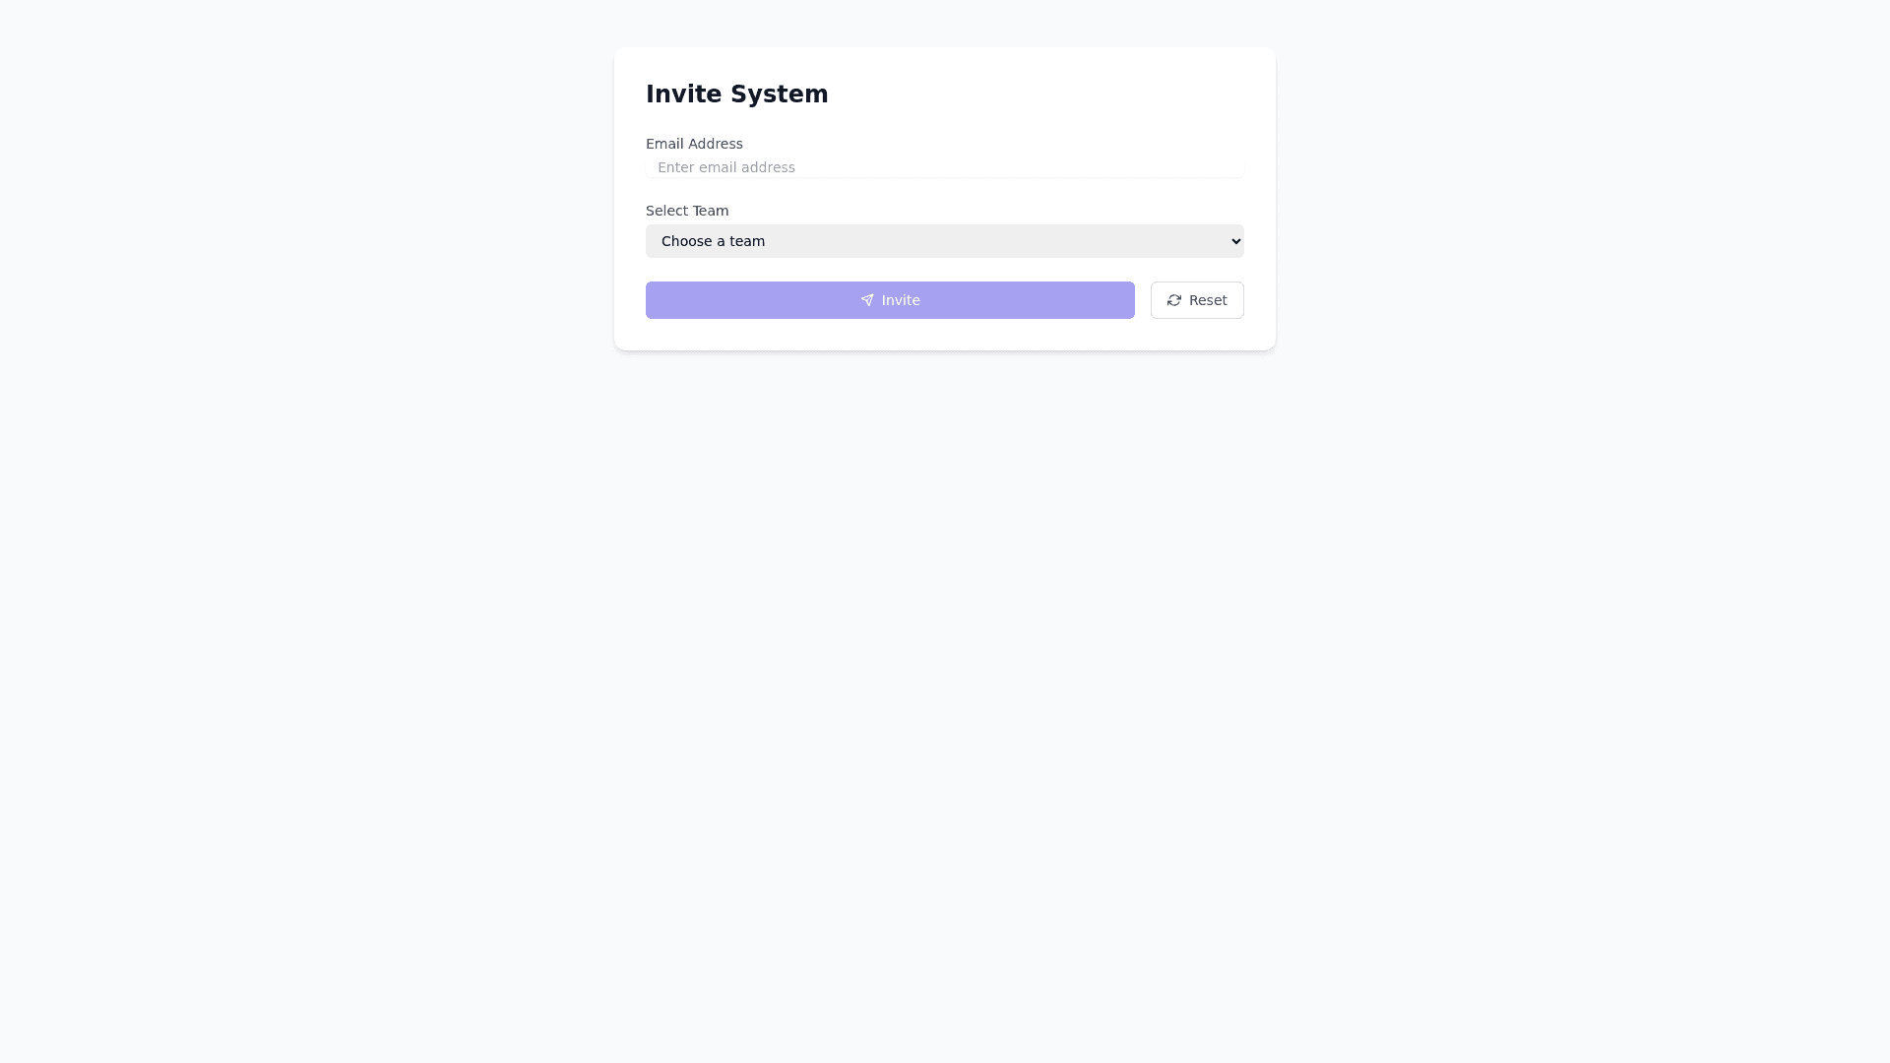Click the circular arrows refresh icon
The height and width of the screenshot is (1063, 1890).
pyautogui.click(x=1174, y=300)
